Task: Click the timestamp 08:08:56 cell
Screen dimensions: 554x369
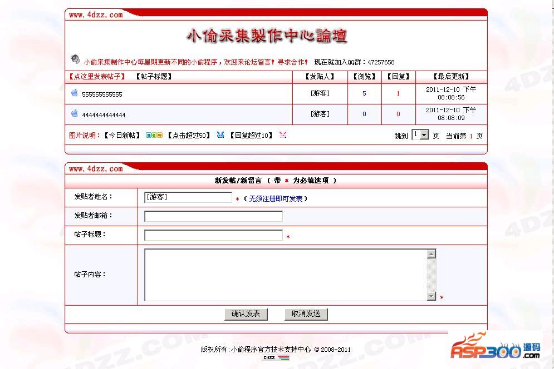Action: pyautogui.click(x=451, y=93)
